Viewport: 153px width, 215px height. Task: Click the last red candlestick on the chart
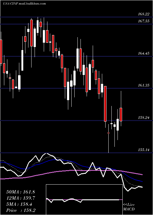click(121, 115)
